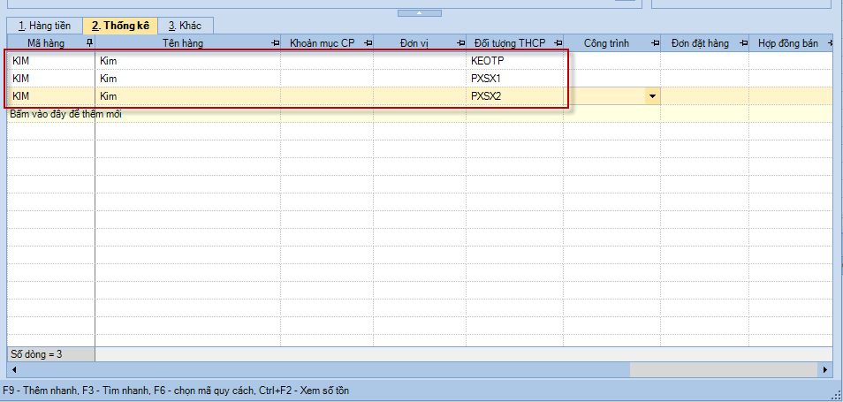This screenshot has height=402, width=843.
Task: Open the Khác tab
Action: tap(186, 26)
